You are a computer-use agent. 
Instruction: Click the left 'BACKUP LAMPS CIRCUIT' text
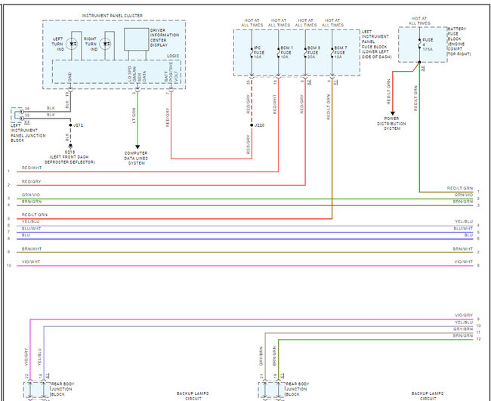193,396
